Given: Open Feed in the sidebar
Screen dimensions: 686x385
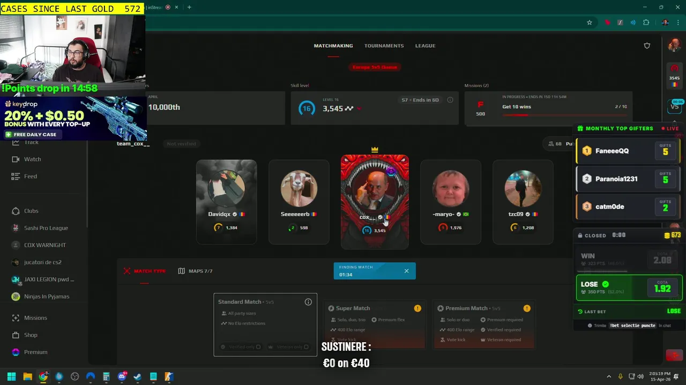Looking at the screenshot, I should coord(31,176).
